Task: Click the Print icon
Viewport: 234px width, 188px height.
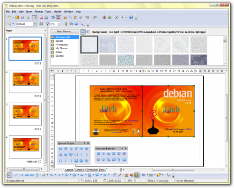Action: (46, 17)
